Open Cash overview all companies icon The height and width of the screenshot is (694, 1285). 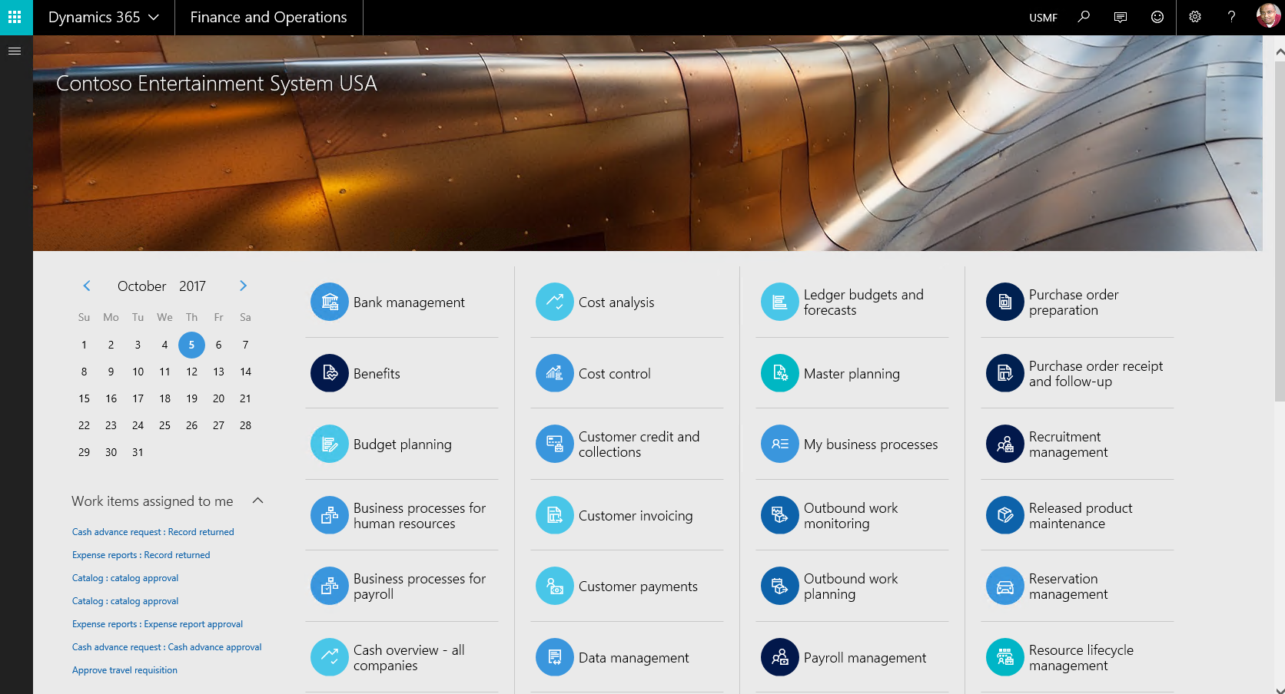pyautogui.click(x=330, y=657)
